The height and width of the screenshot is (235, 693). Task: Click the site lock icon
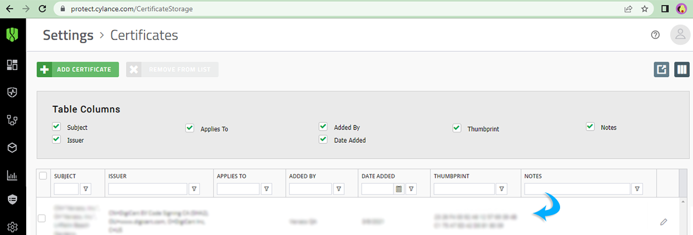(x=62, y=8)
